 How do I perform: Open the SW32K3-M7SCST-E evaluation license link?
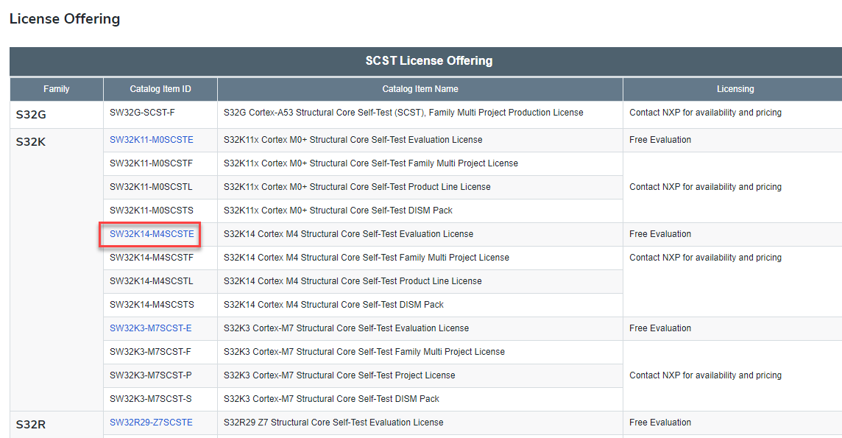point(151,328)
